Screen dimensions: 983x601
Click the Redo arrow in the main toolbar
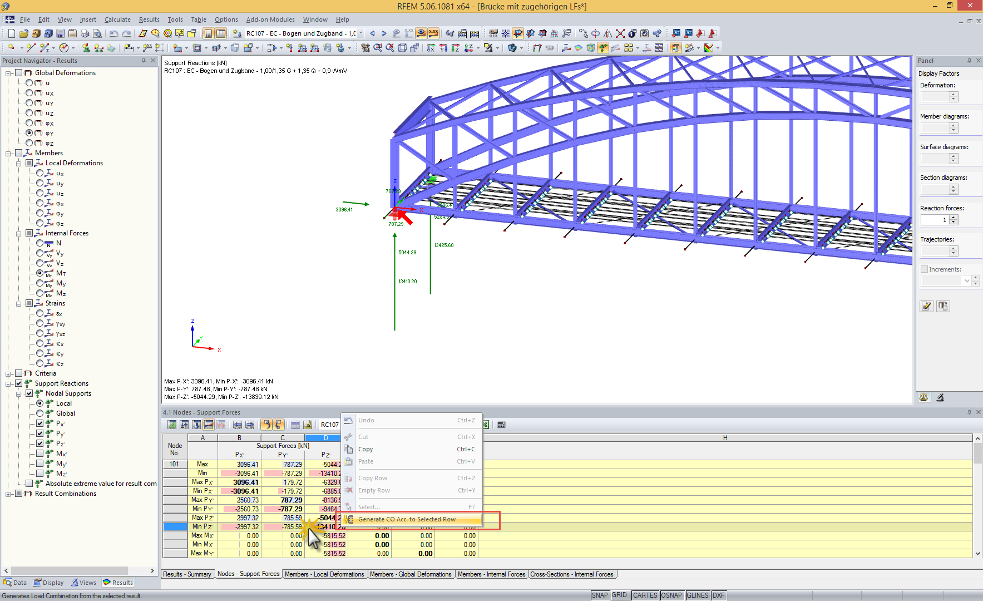(126, 33)
